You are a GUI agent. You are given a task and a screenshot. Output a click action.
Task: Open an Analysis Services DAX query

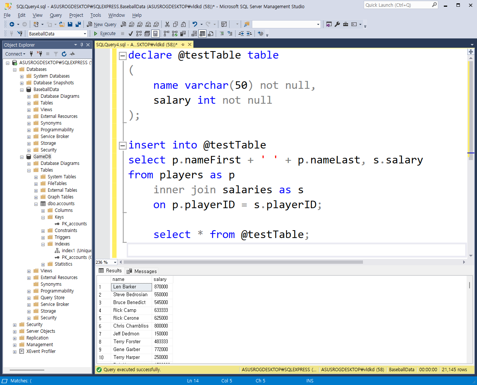click(156, 24)
